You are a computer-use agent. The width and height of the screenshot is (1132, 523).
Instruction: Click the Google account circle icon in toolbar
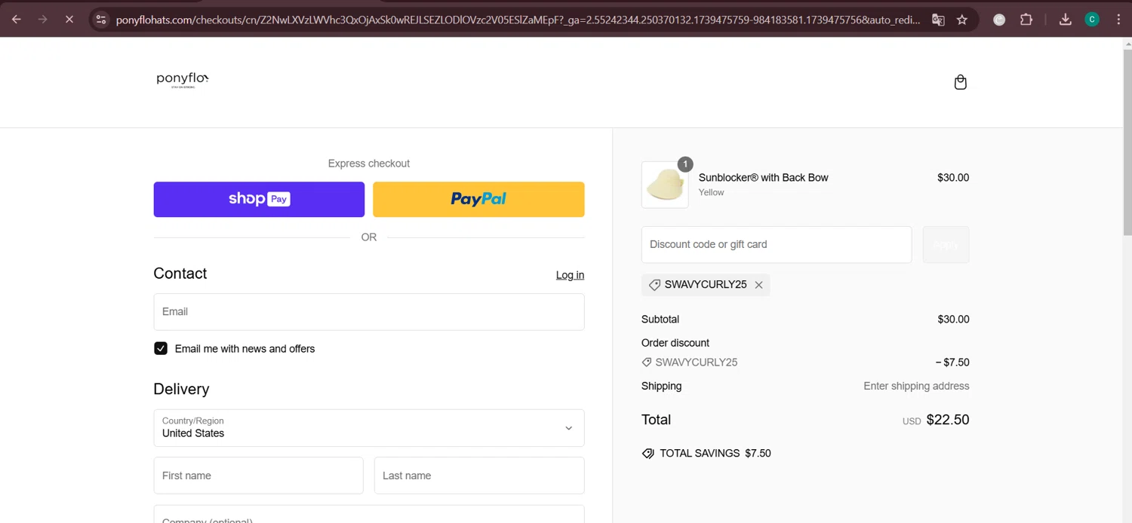click(x=999, y=20)
